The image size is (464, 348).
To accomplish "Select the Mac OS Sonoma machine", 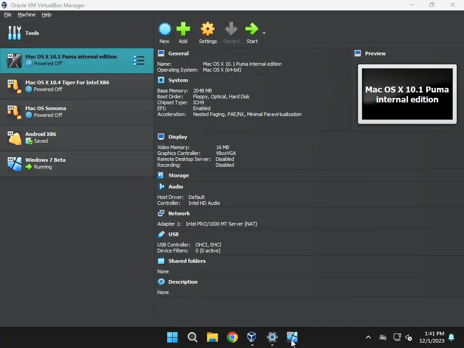I will tap(77, 112).
